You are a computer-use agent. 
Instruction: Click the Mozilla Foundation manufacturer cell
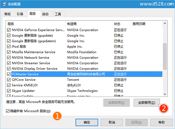[82, 52]
